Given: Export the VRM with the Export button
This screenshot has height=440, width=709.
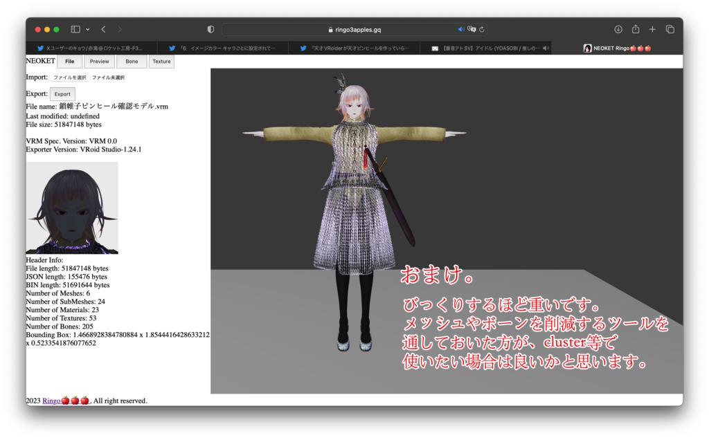Looking at the screenshot, I should [62, 93].
